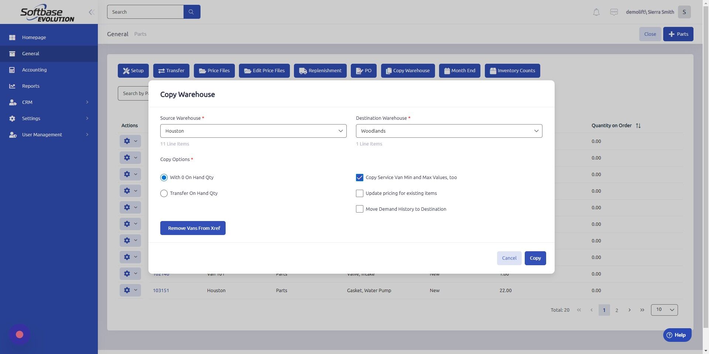709x354 pixels.
Task: Click the Settings gear icon in sidebar
Action: 12,119
